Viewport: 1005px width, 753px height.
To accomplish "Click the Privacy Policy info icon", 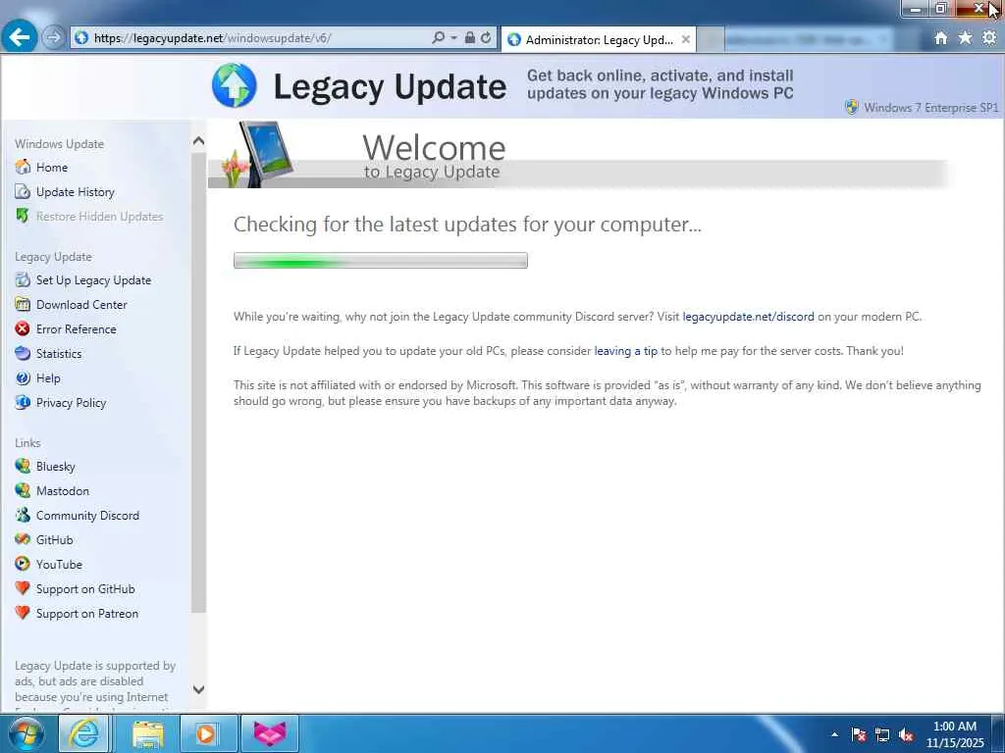I will [x=23, y=402].
